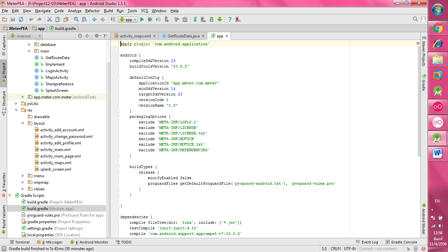
Task: Collapse the Gradle Scripts node
Action: [10, 196]
